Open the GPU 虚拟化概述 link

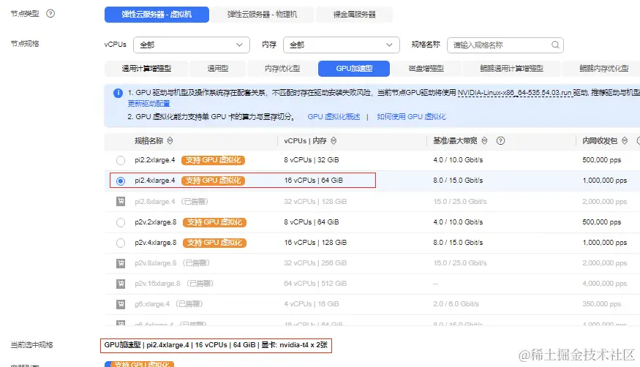point(334,117)
